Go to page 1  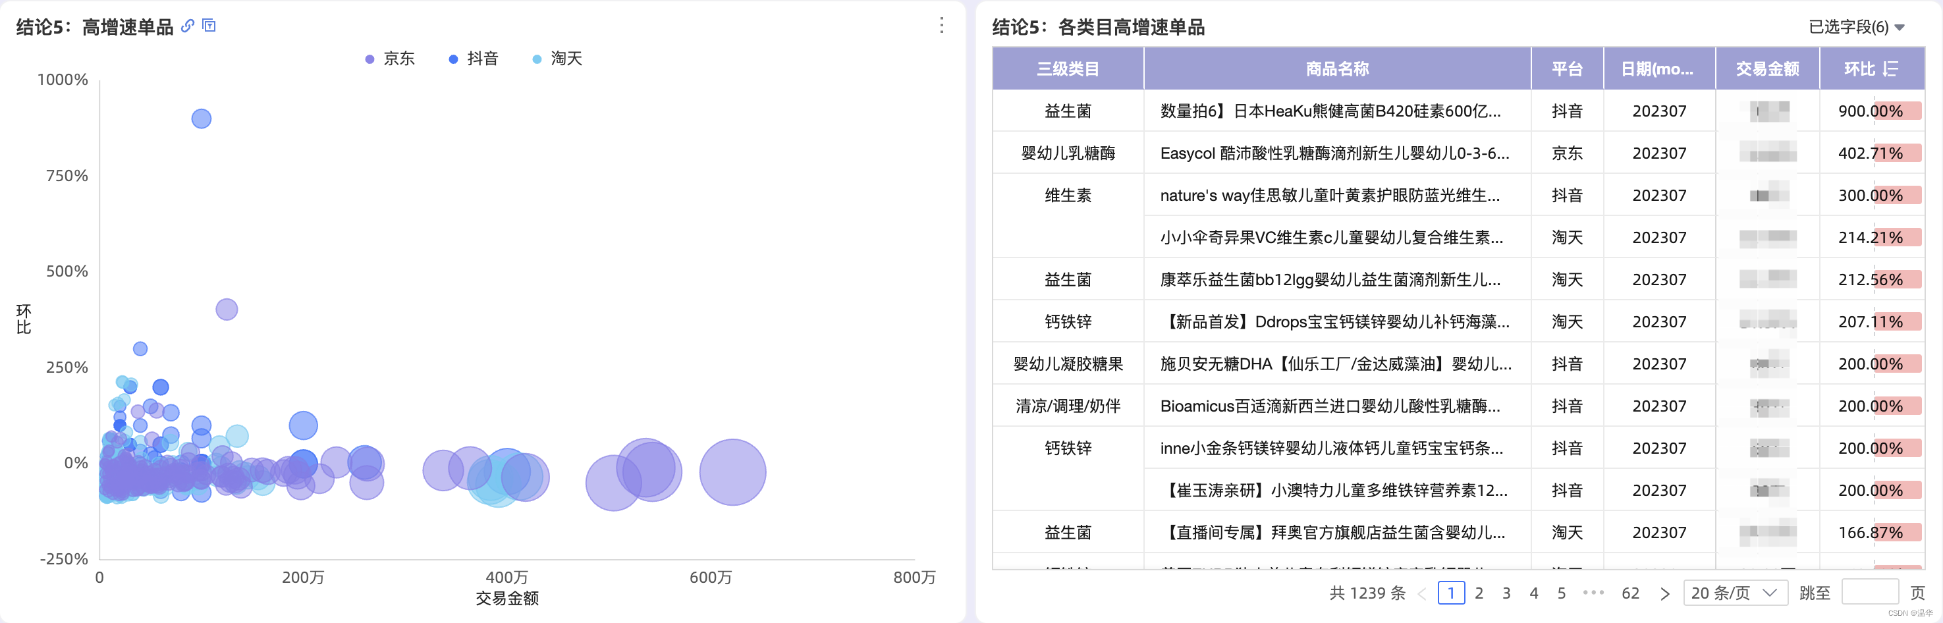pyautogui.click(x=1451, y=593)
